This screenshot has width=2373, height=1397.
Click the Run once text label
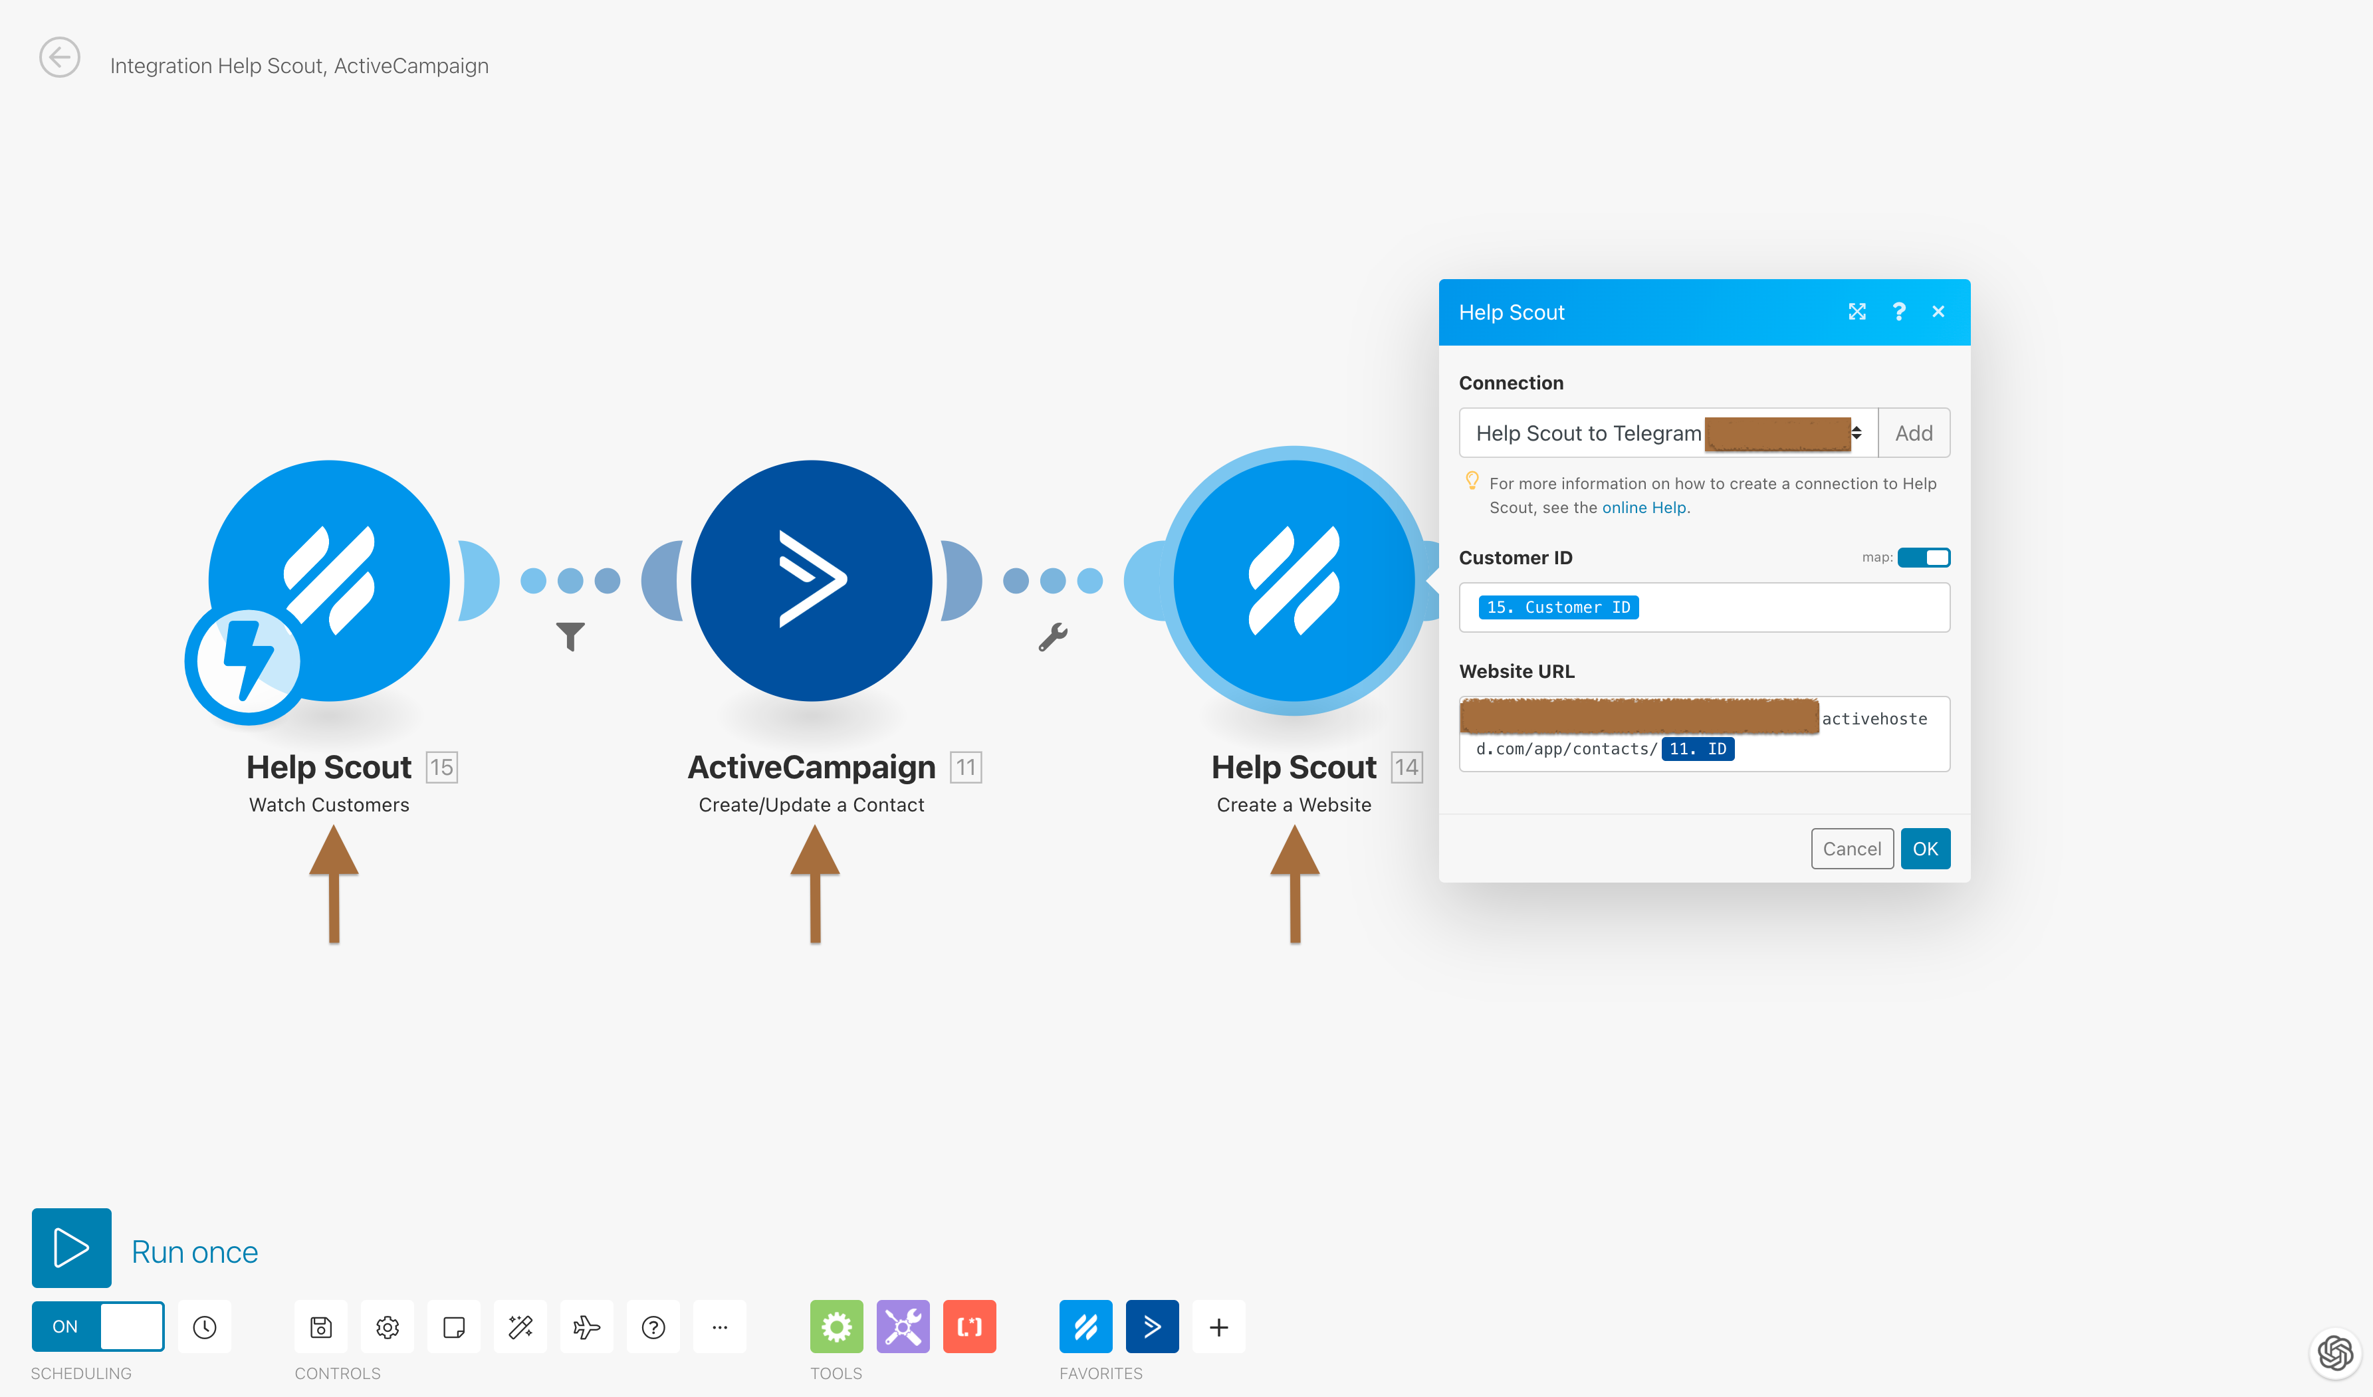pyautogui.click(x=195, y=1252)
